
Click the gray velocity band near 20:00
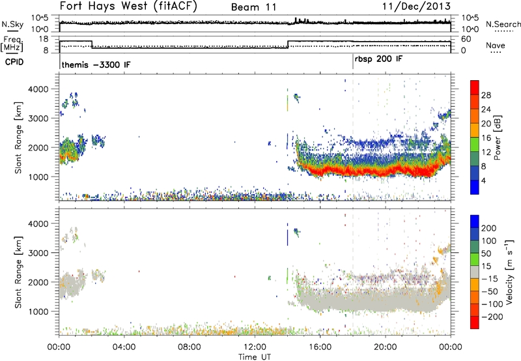pyautogui.click(x=386, y=302)
